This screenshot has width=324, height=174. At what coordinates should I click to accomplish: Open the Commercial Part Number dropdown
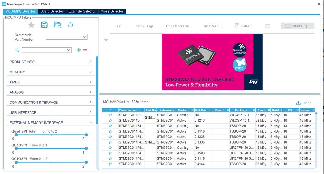click(x=84, y=37)
